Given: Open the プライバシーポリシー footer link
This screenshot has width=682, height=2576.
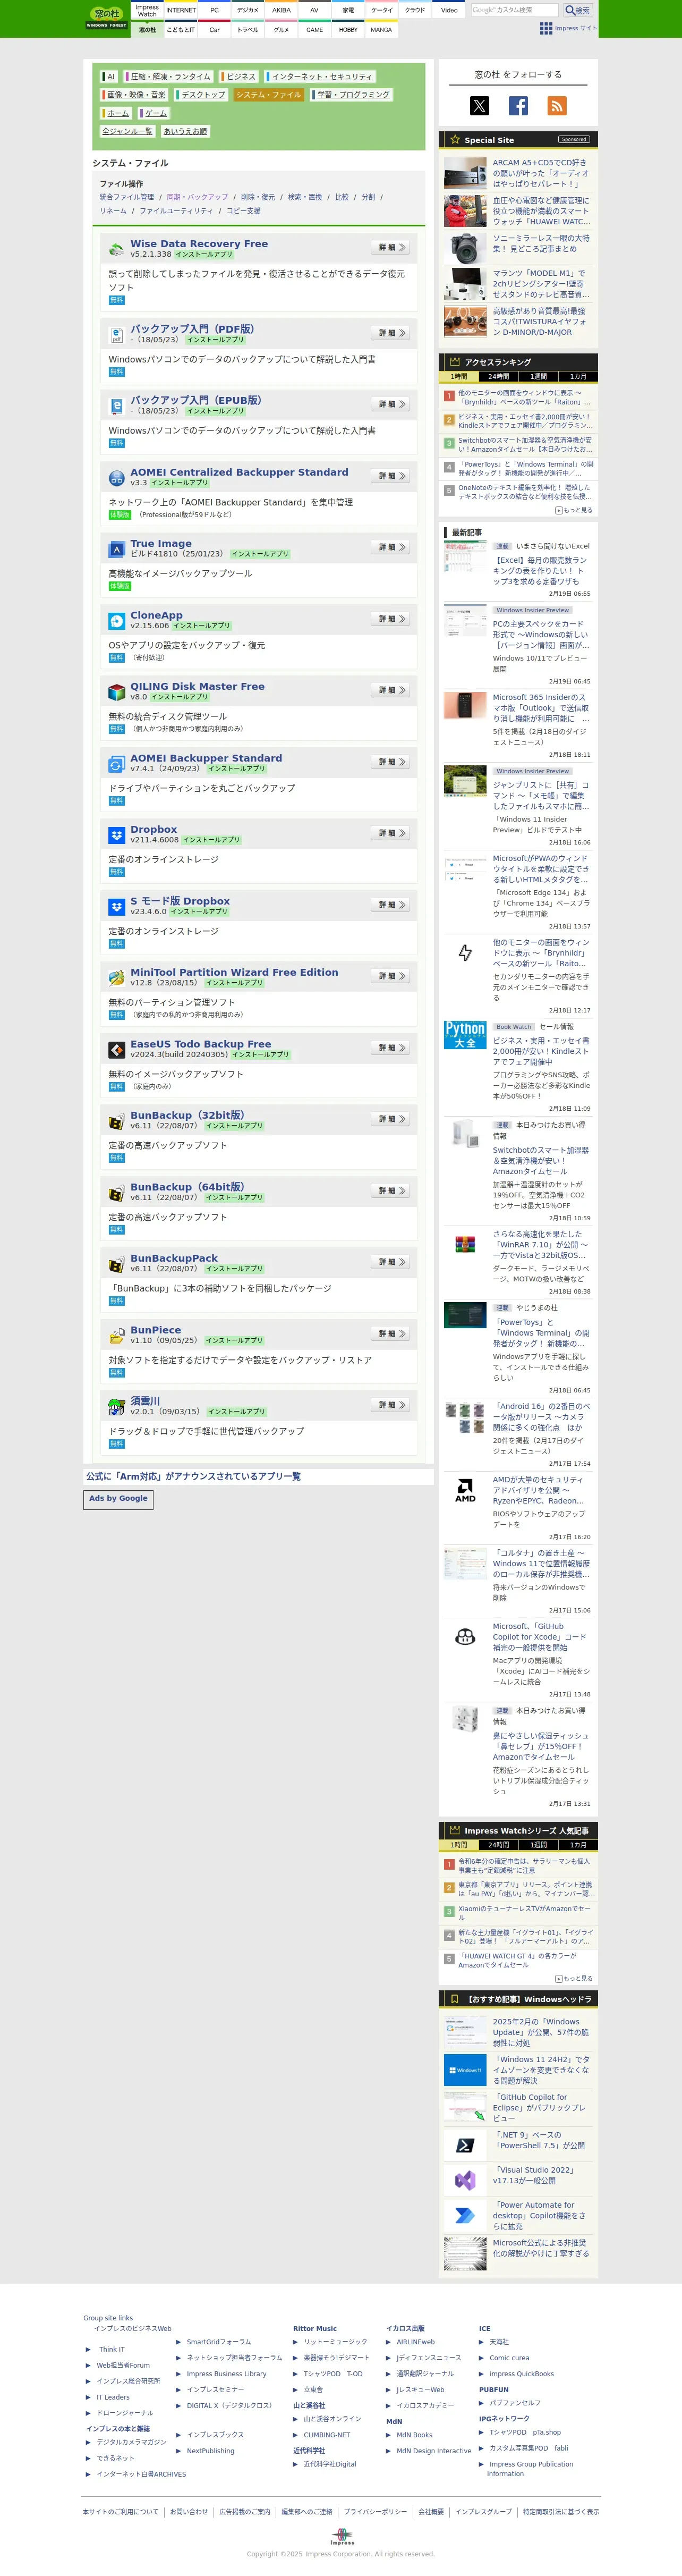Looking at the screenshot, I should point(375,2511).
